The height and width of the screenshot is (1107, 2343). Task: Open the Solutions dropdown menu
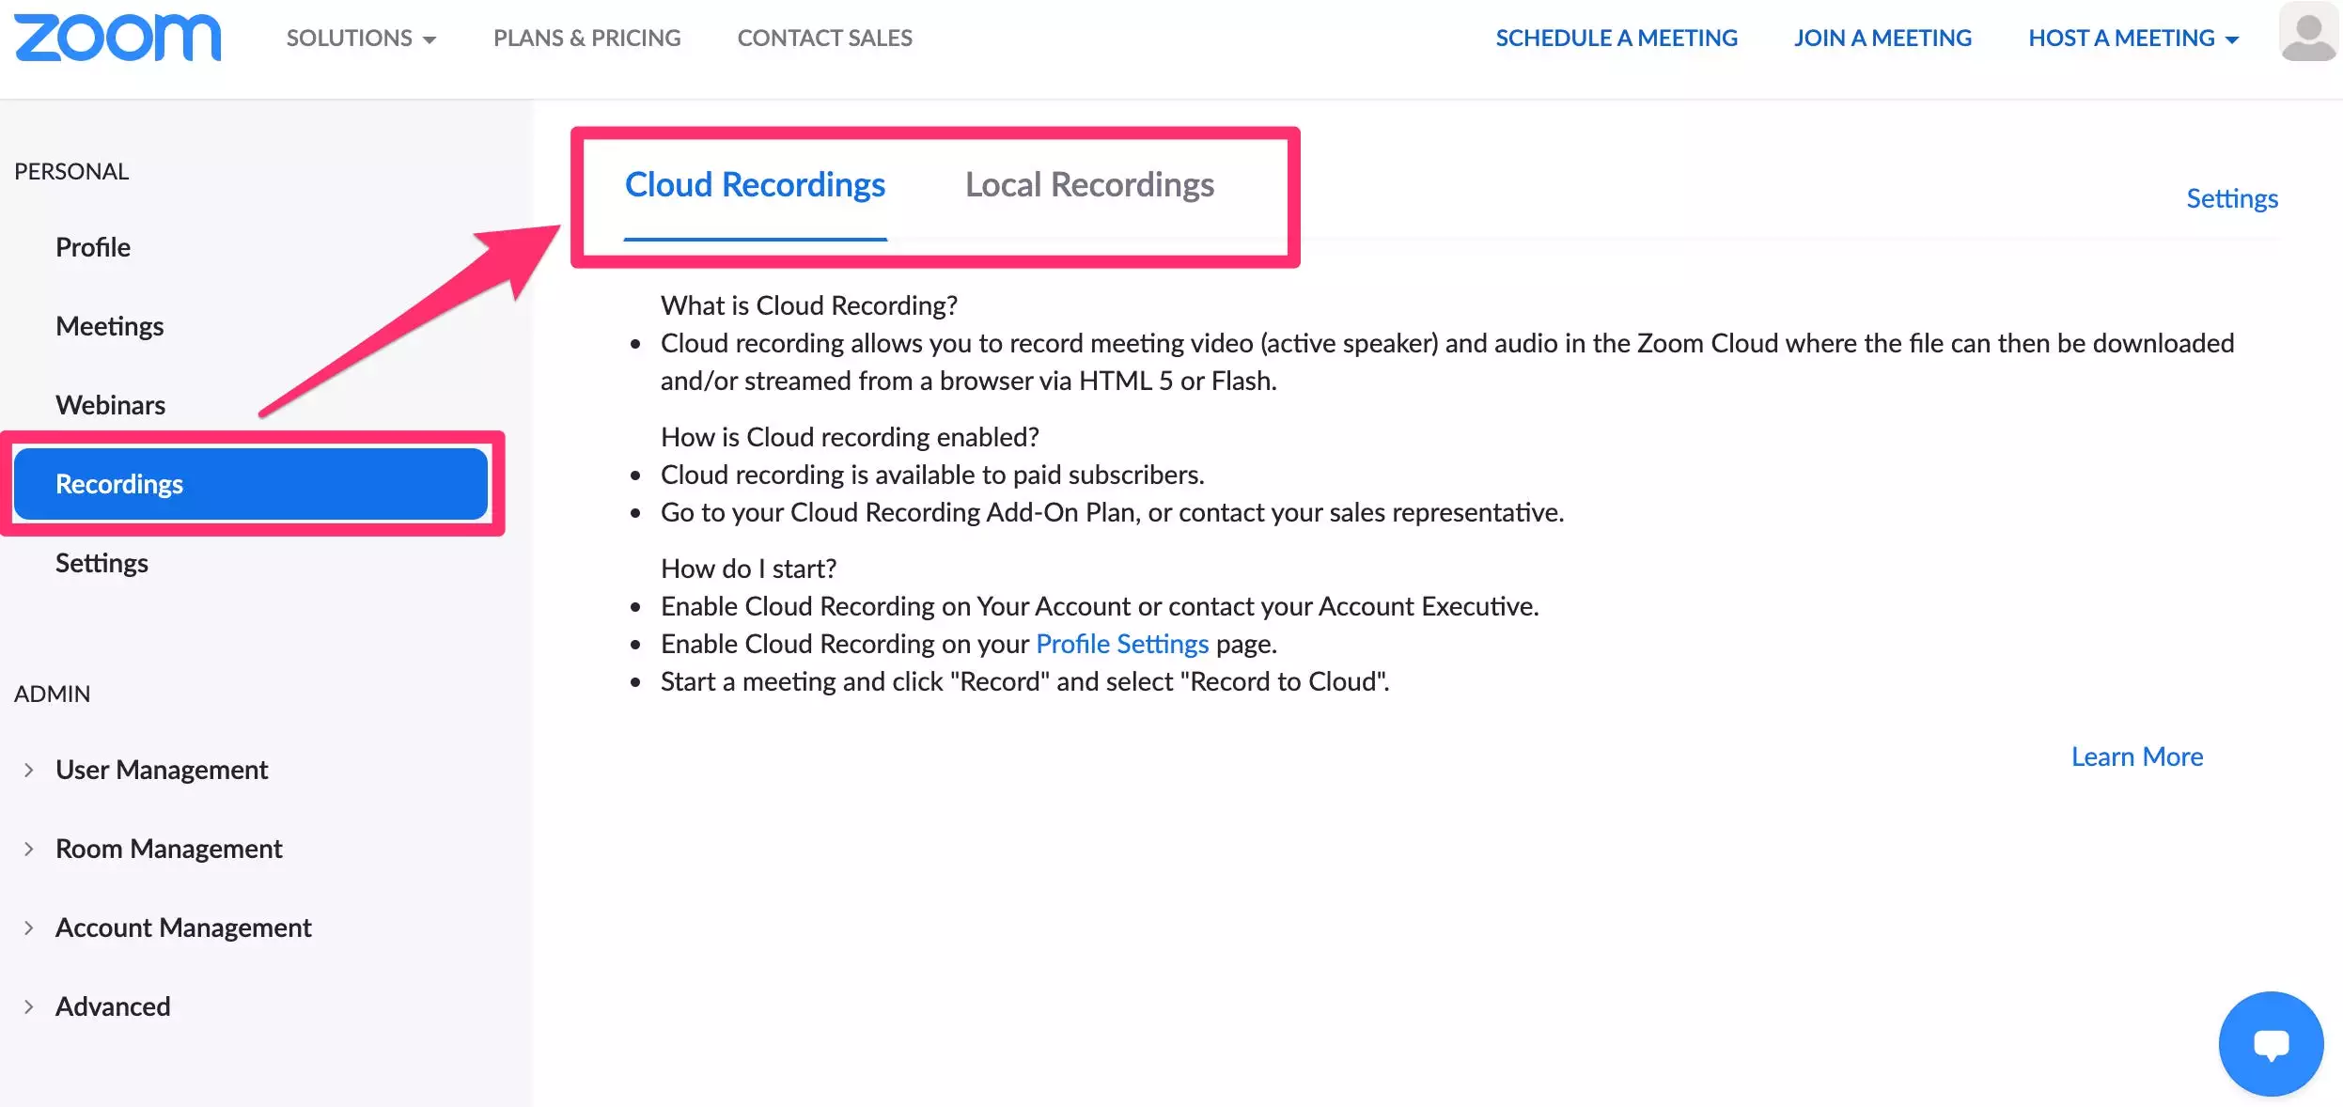[x=361, y=38]
